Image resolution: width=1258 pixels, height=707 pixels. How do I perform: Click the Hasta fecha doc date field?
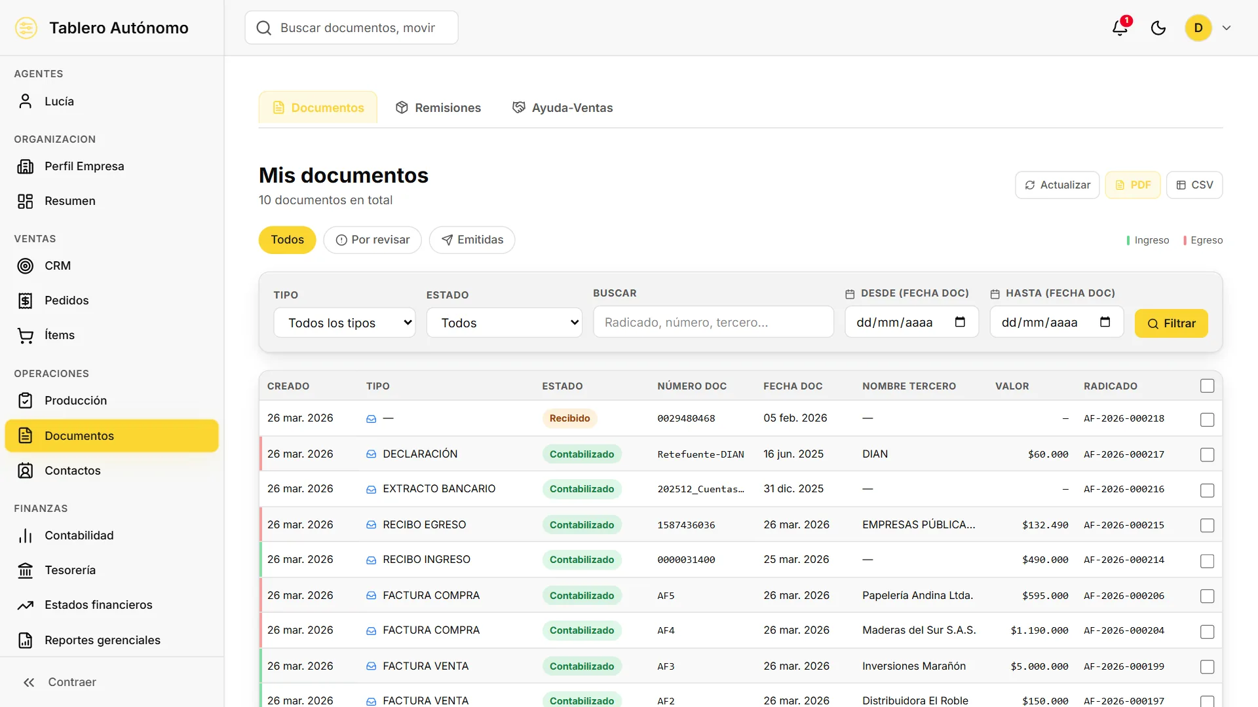pos(1057,322)
